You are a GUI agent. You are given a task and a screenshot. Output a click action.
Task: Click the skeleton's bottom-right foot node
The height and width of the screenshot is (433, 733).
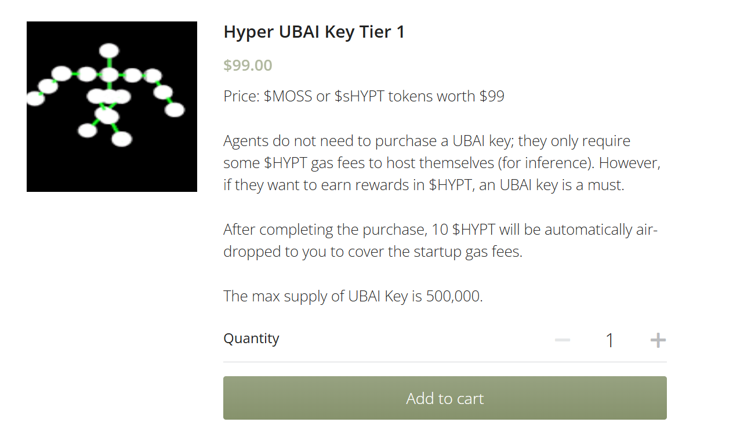pos(122,139)
